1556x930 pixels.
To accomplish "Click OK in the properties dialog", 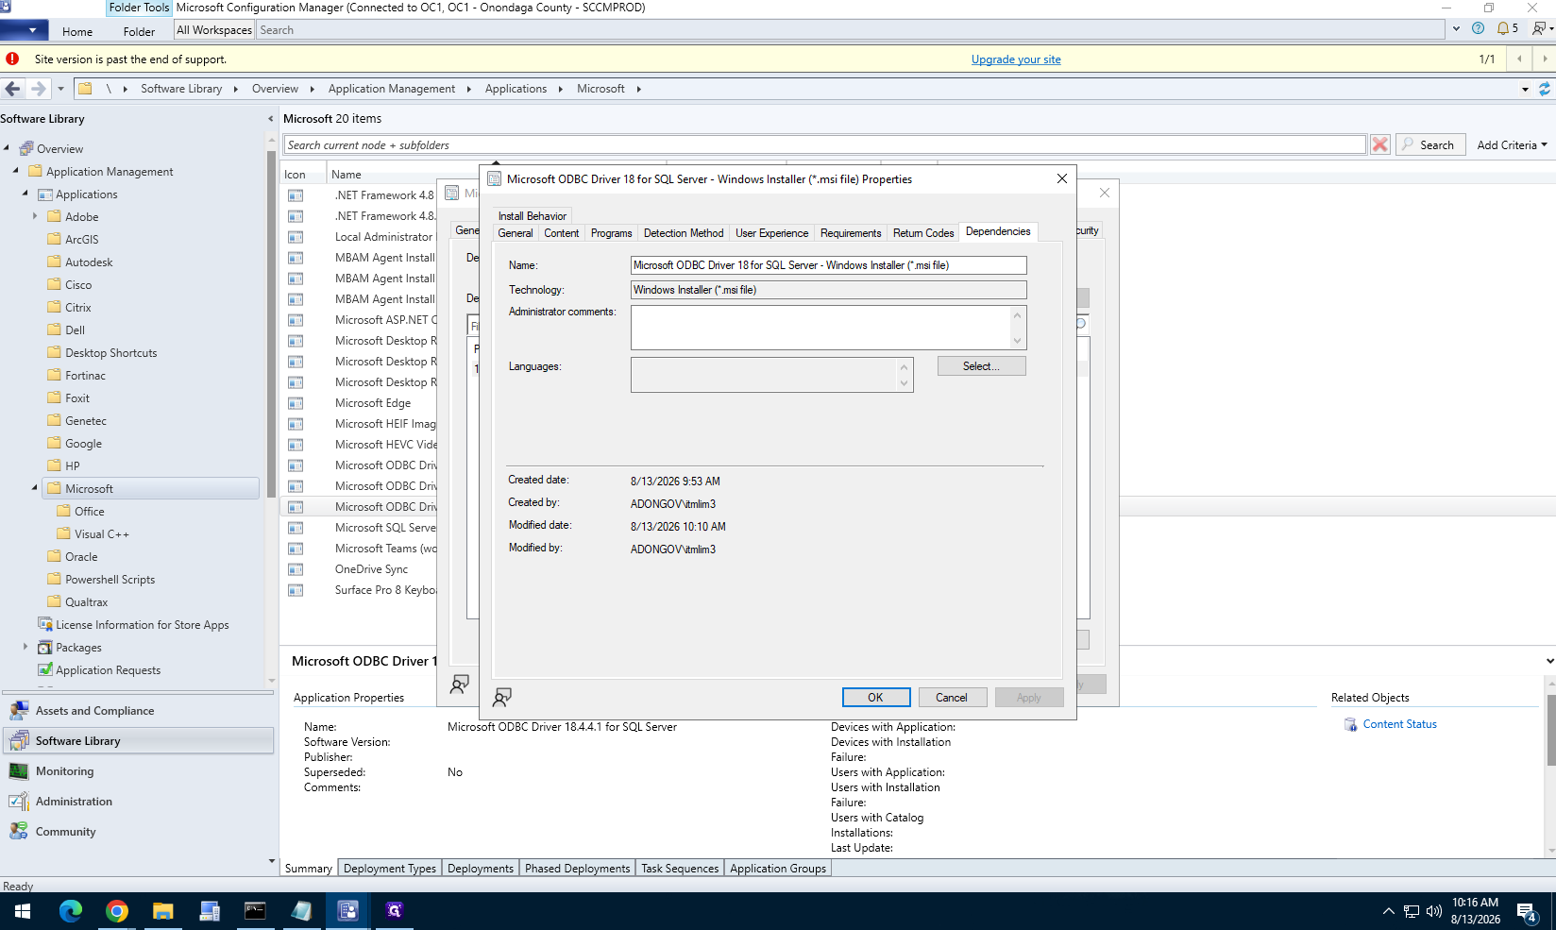I will pyautogui.click(x=876, y=698).
